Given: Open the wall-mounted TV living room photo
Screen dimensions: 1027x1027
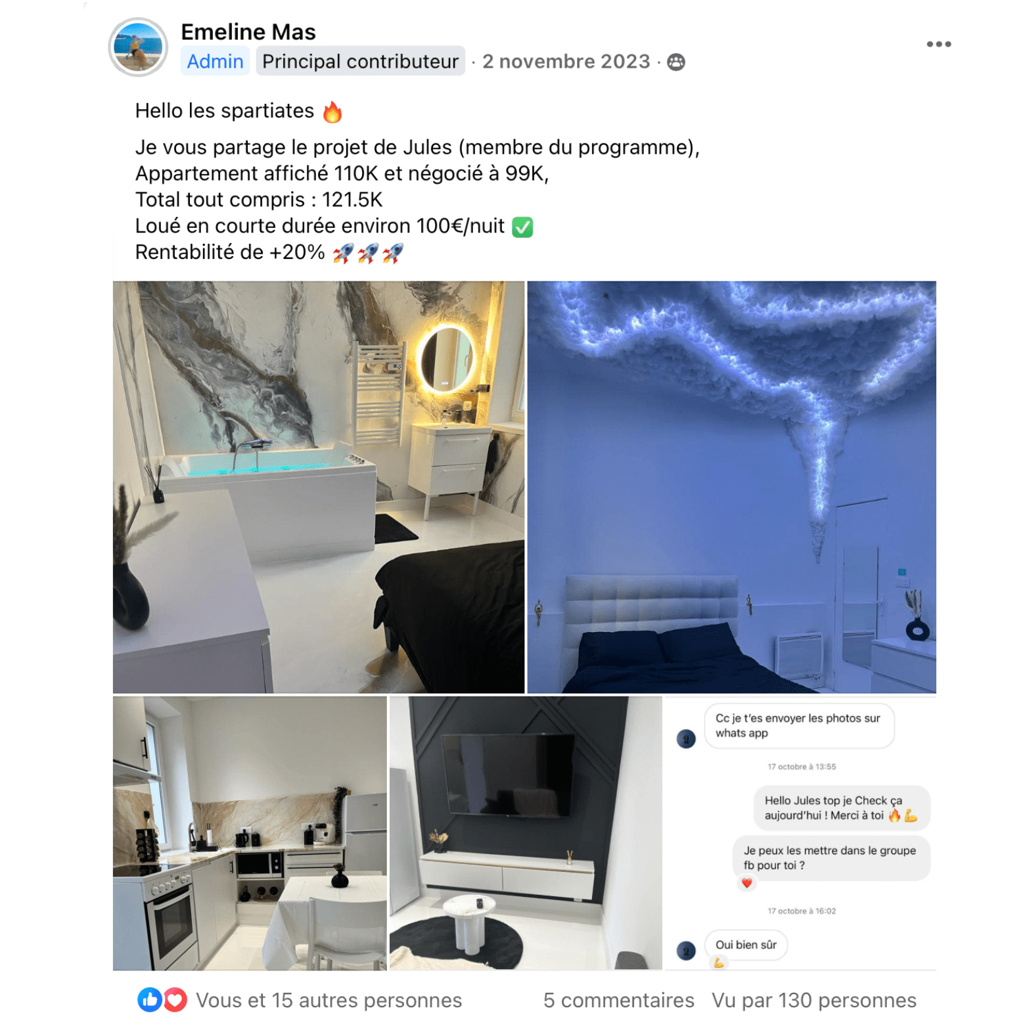Looking at the screenshot, I should coord(526,833).
